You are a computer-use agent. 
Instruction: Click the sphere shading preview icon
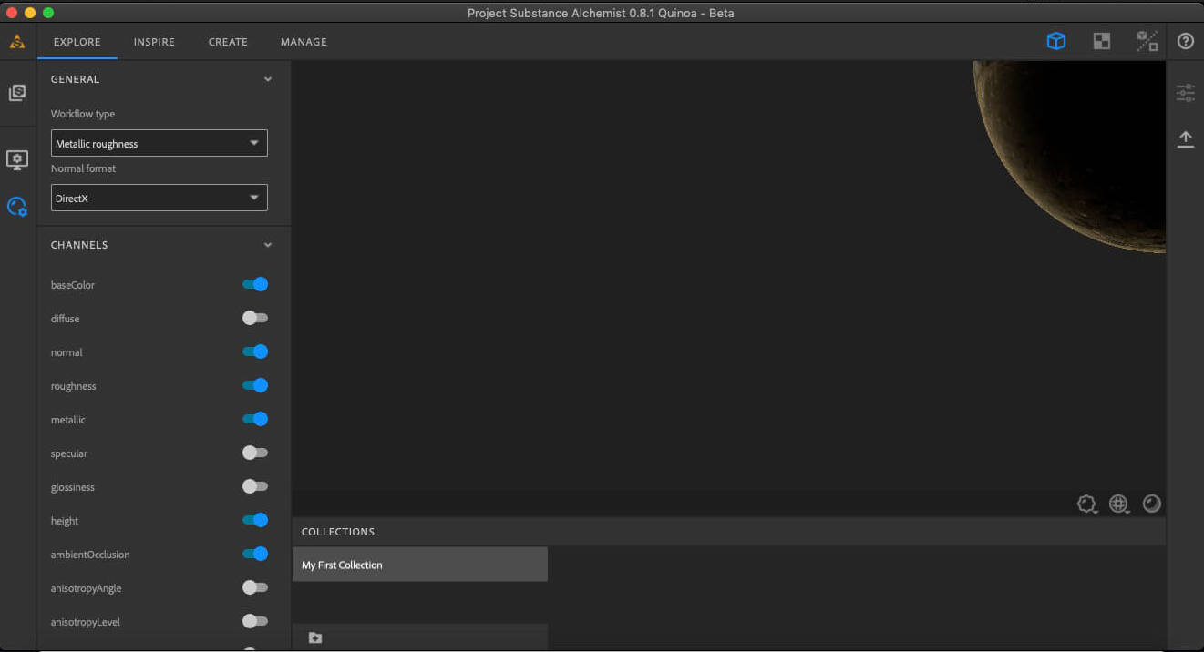point(1152,504)
